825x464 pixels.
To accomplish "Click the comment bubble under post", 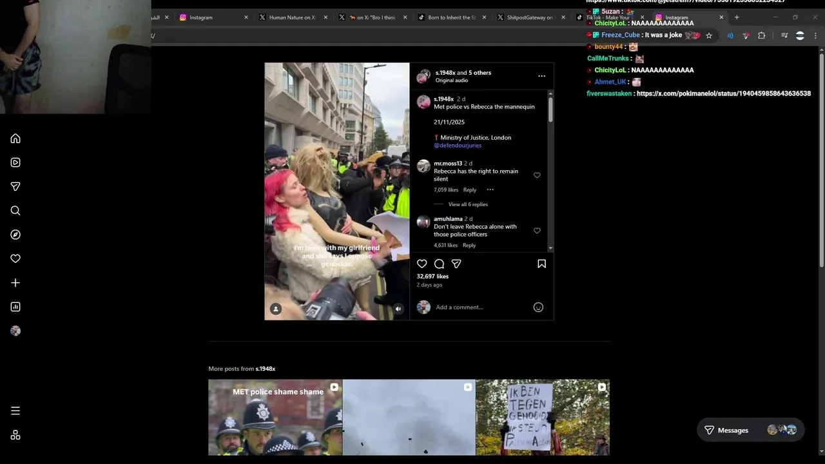I will click(439, 264).
